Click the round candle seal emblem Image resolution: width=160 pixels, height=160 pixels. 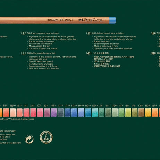[x=46, y=137]
